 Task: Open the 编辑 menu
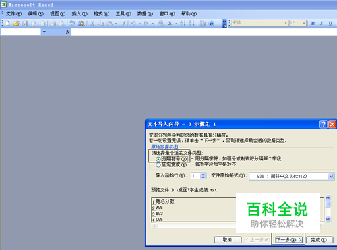click(36, 14)
